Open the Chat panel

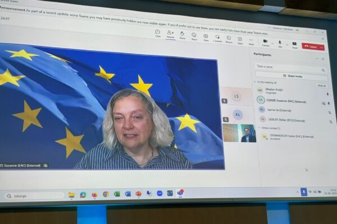click(158, 33)
